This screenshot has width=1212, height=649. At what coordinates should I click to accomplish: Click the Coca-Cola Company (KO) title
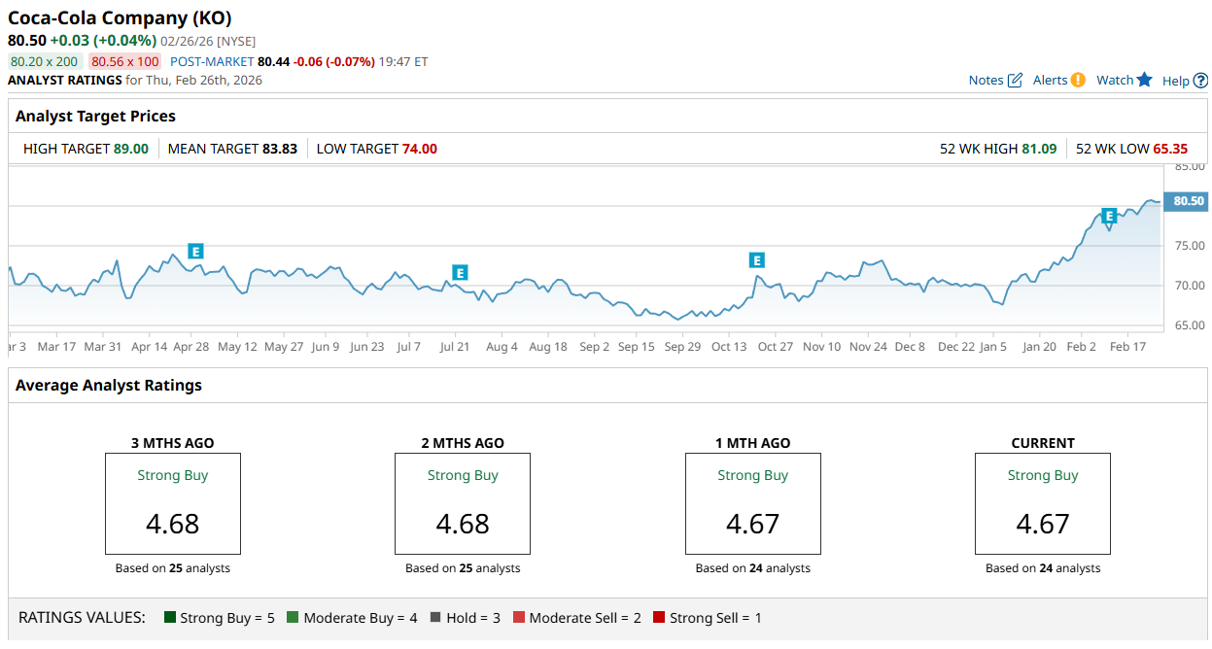point(120,17)
